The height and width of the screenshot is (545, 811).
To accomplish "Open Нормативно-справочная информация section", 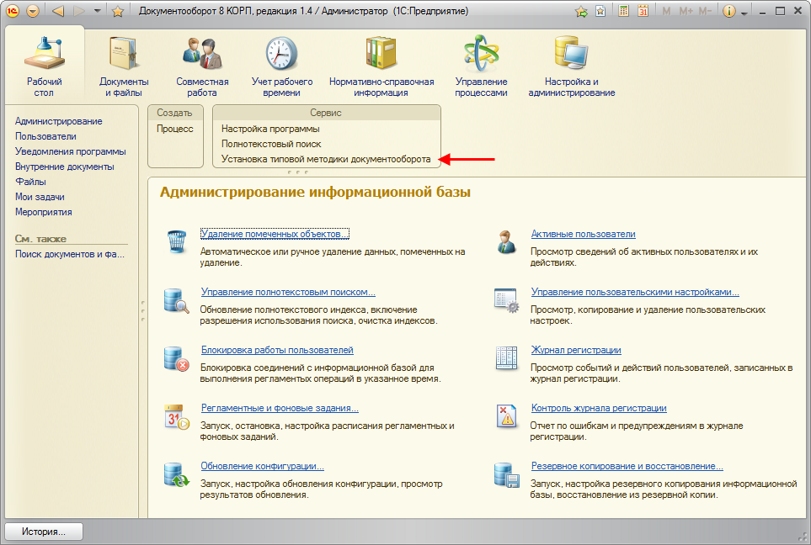I will click(x=381, y=66).
